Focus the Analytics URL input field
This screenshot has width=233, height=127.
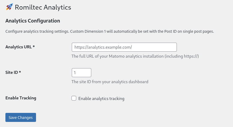click(x=124, y=47)
